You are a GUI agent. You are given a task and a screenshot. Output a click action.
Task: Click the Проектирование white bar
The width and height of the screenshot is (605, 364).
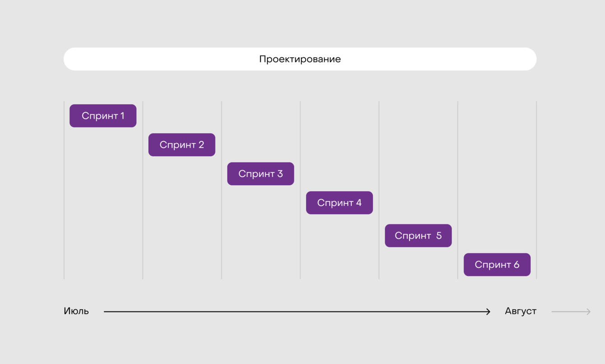pos(300,59)
